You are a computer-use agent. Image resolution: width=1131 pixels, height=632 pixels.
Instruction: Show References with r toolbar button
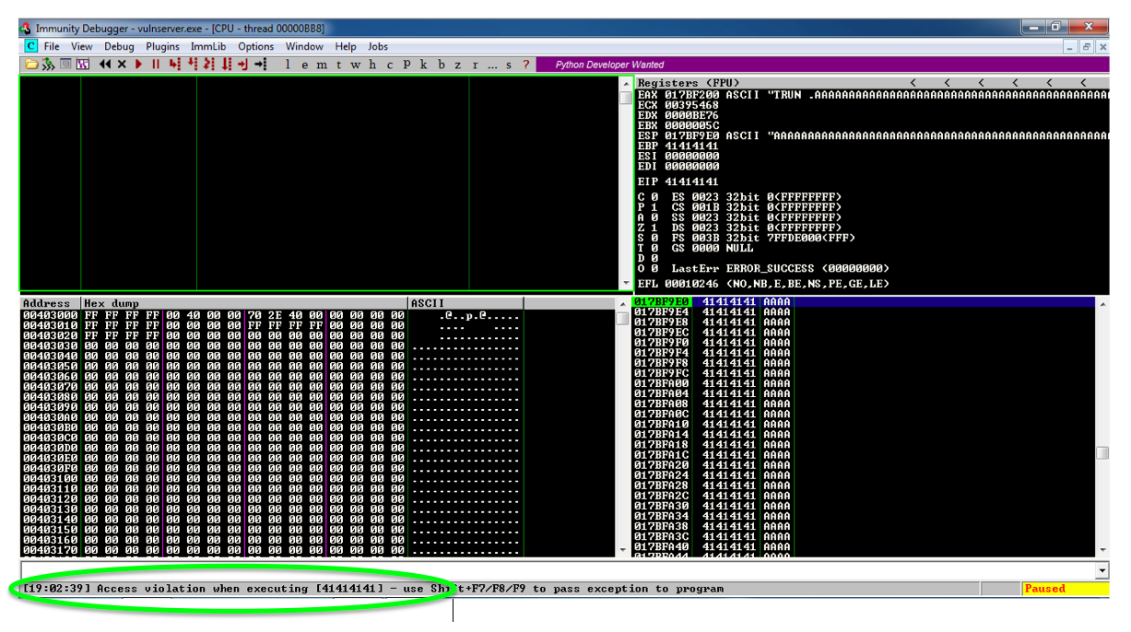click(x=475, y=64)
